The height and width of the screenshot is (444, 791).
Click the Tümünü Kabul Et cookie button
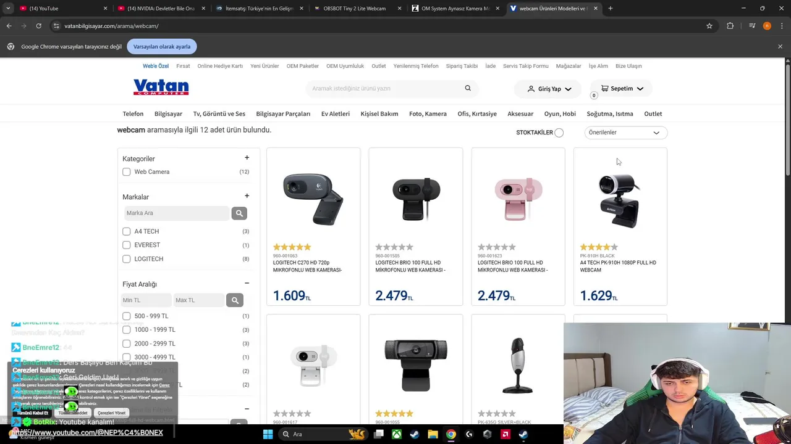32,413
